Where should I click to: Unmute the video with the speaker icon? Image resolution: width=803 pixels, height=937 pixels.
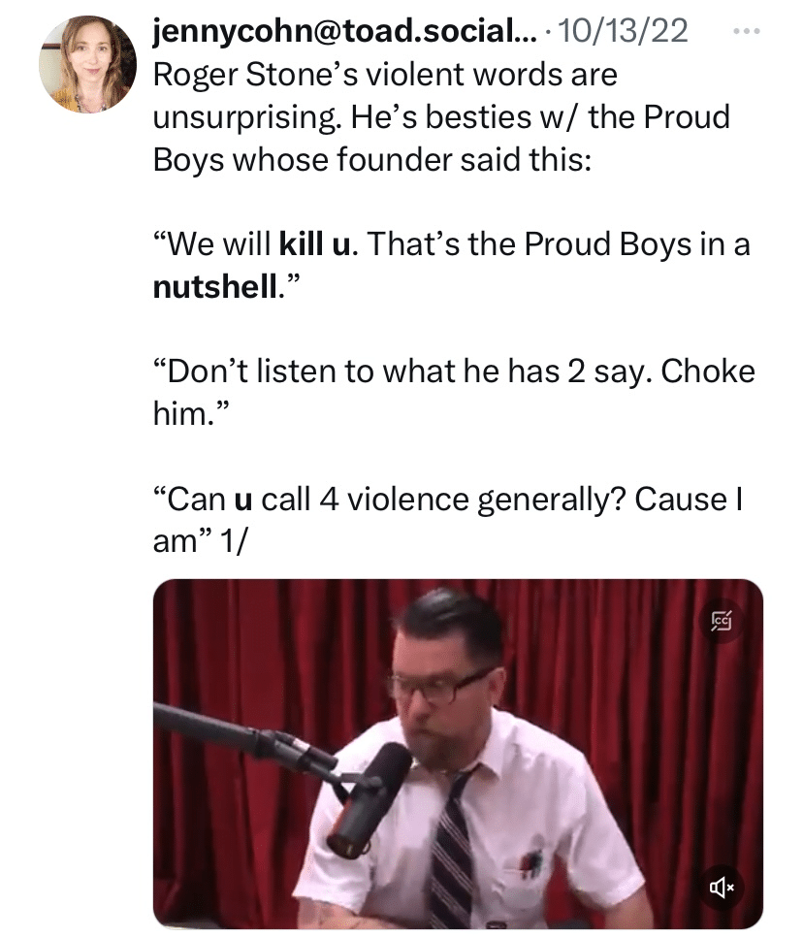720,887
